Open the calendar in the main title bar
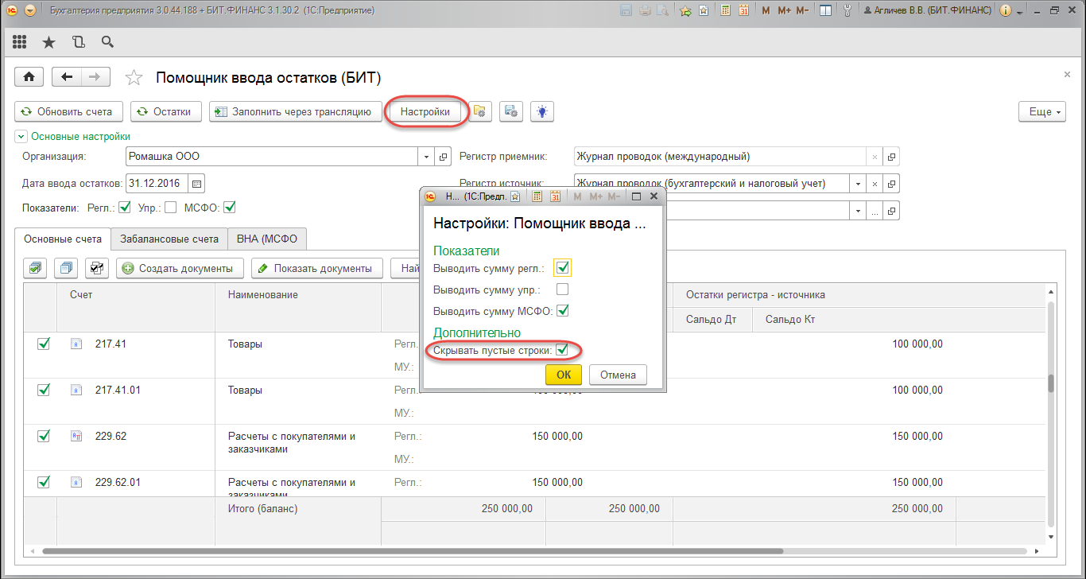Viewport: 1086px width, 579px height. [x=743, y=11]
